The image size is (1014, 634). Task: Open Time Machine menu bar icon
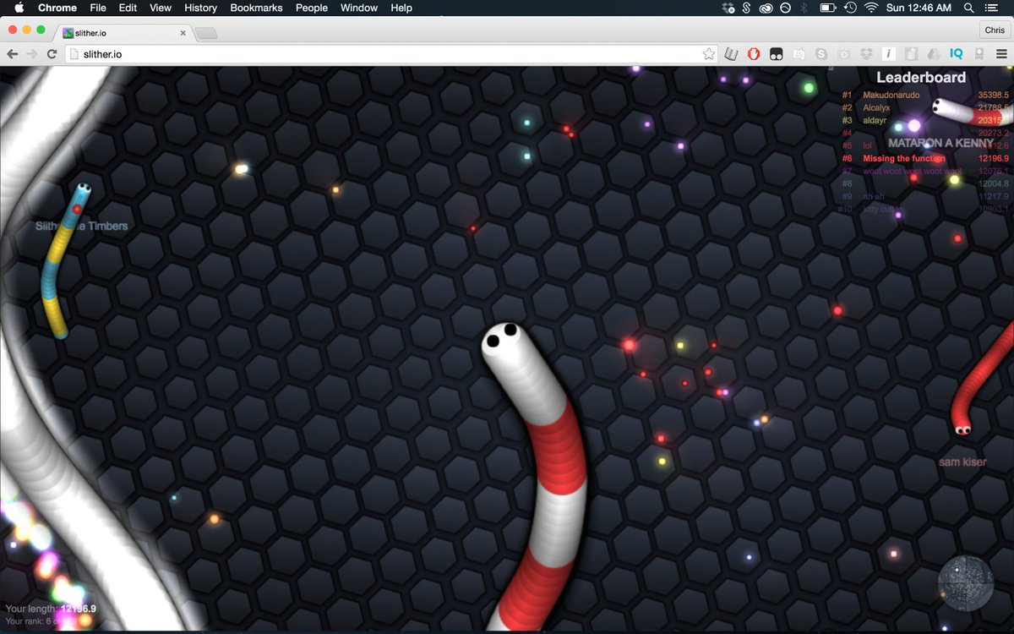850,8
